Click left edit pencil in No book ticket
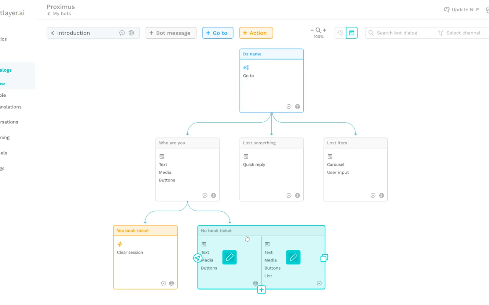This screenshot has width=489, height=305. click(x=230, y=257)
